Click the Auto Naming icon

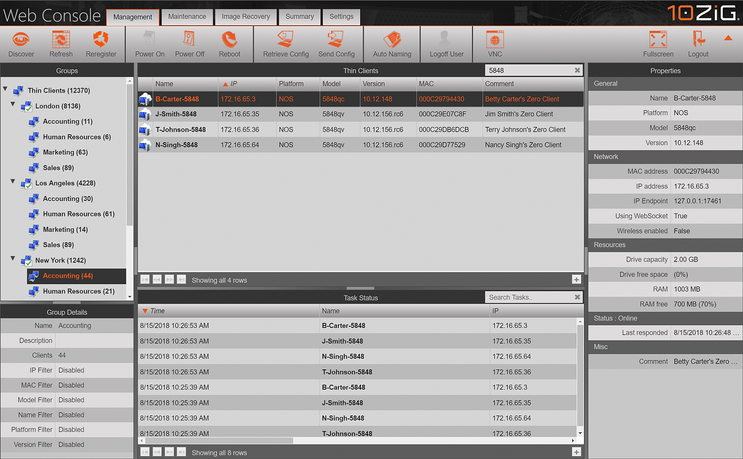coord(392,44)
